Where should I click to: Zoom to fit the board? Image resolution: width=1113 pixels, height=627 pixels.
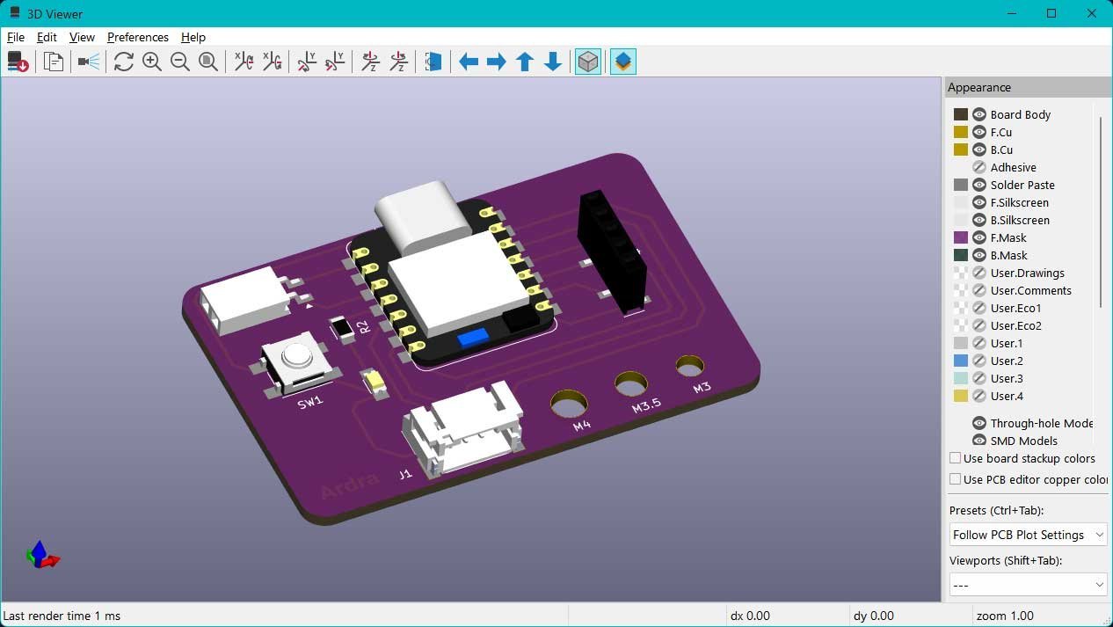pyautogui.click(x=208, y=62)
